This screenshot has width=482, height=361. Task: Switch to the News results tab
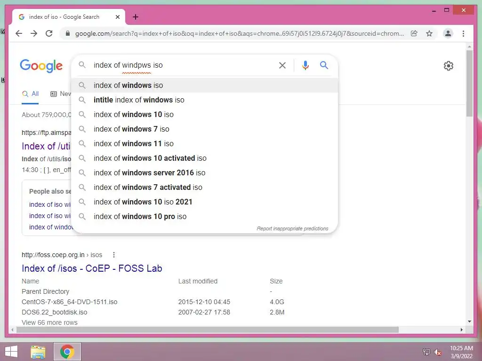pos(61,94)
